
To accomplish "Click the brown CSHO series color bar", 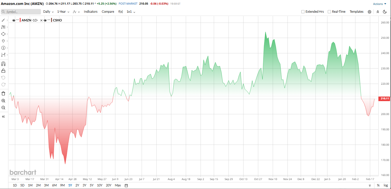I will coord(52,20).
